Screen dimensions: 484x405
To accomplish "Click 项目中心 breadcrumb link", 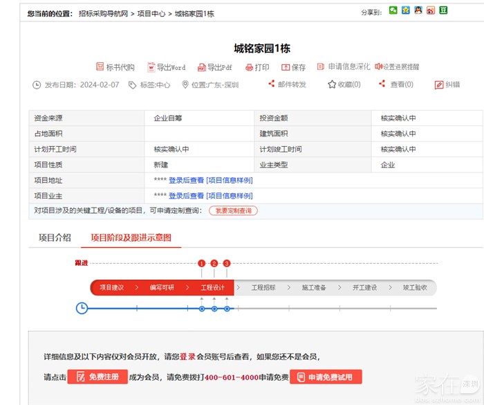I will click(151, 13).
